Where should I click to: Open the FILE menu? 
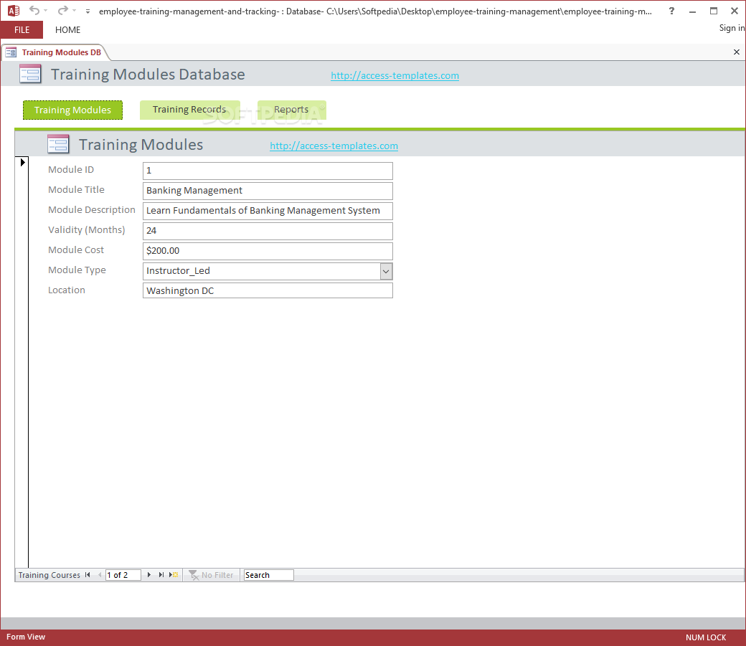click(x=22, y=30)
